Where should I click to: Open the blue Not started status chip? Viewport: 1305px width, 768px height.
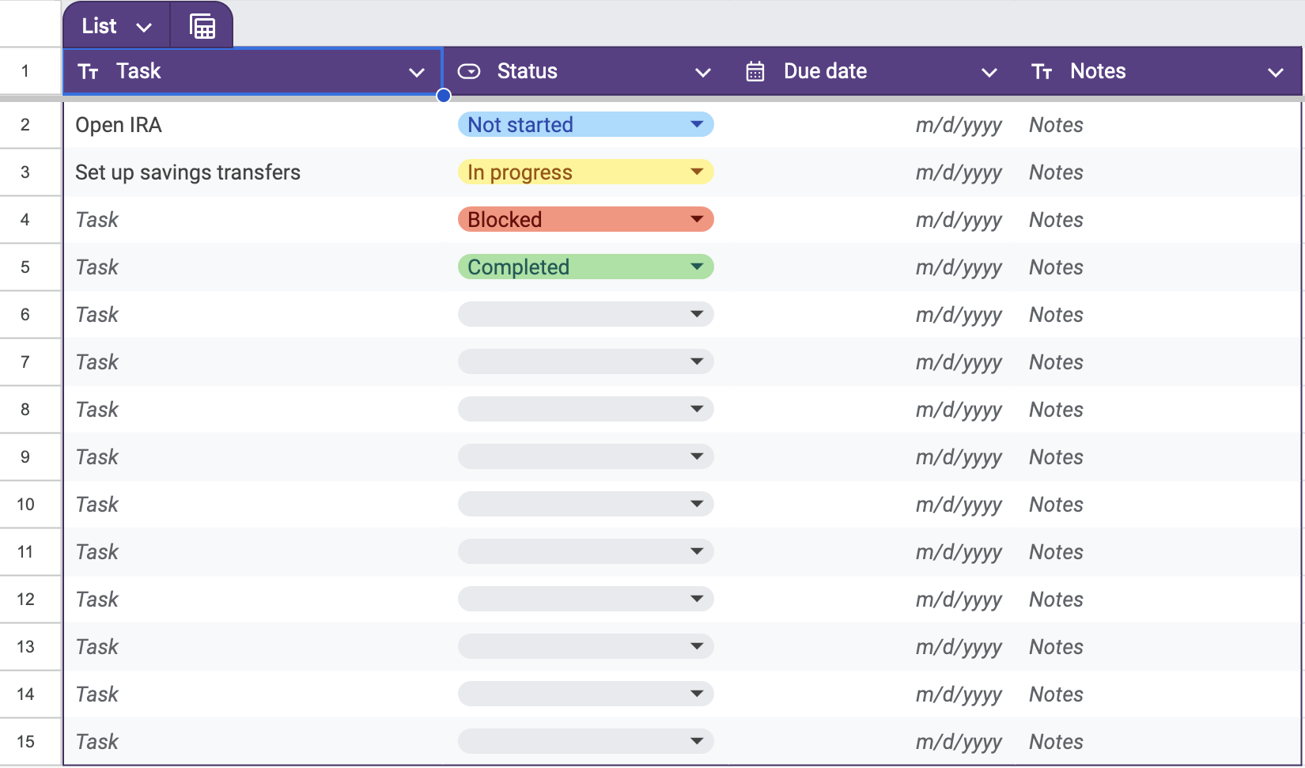click(x=585, y=125)
